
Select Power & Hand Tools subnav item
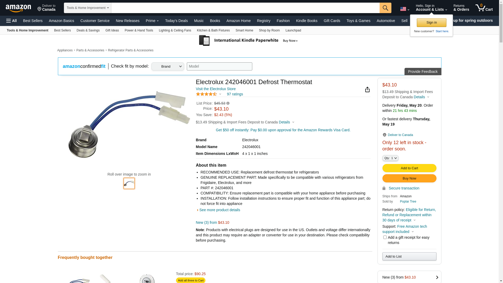139,30
